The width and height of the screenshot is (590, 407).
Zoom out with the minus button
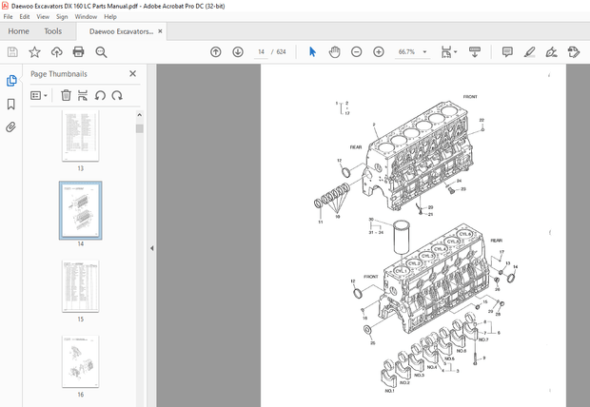[356, 52]
